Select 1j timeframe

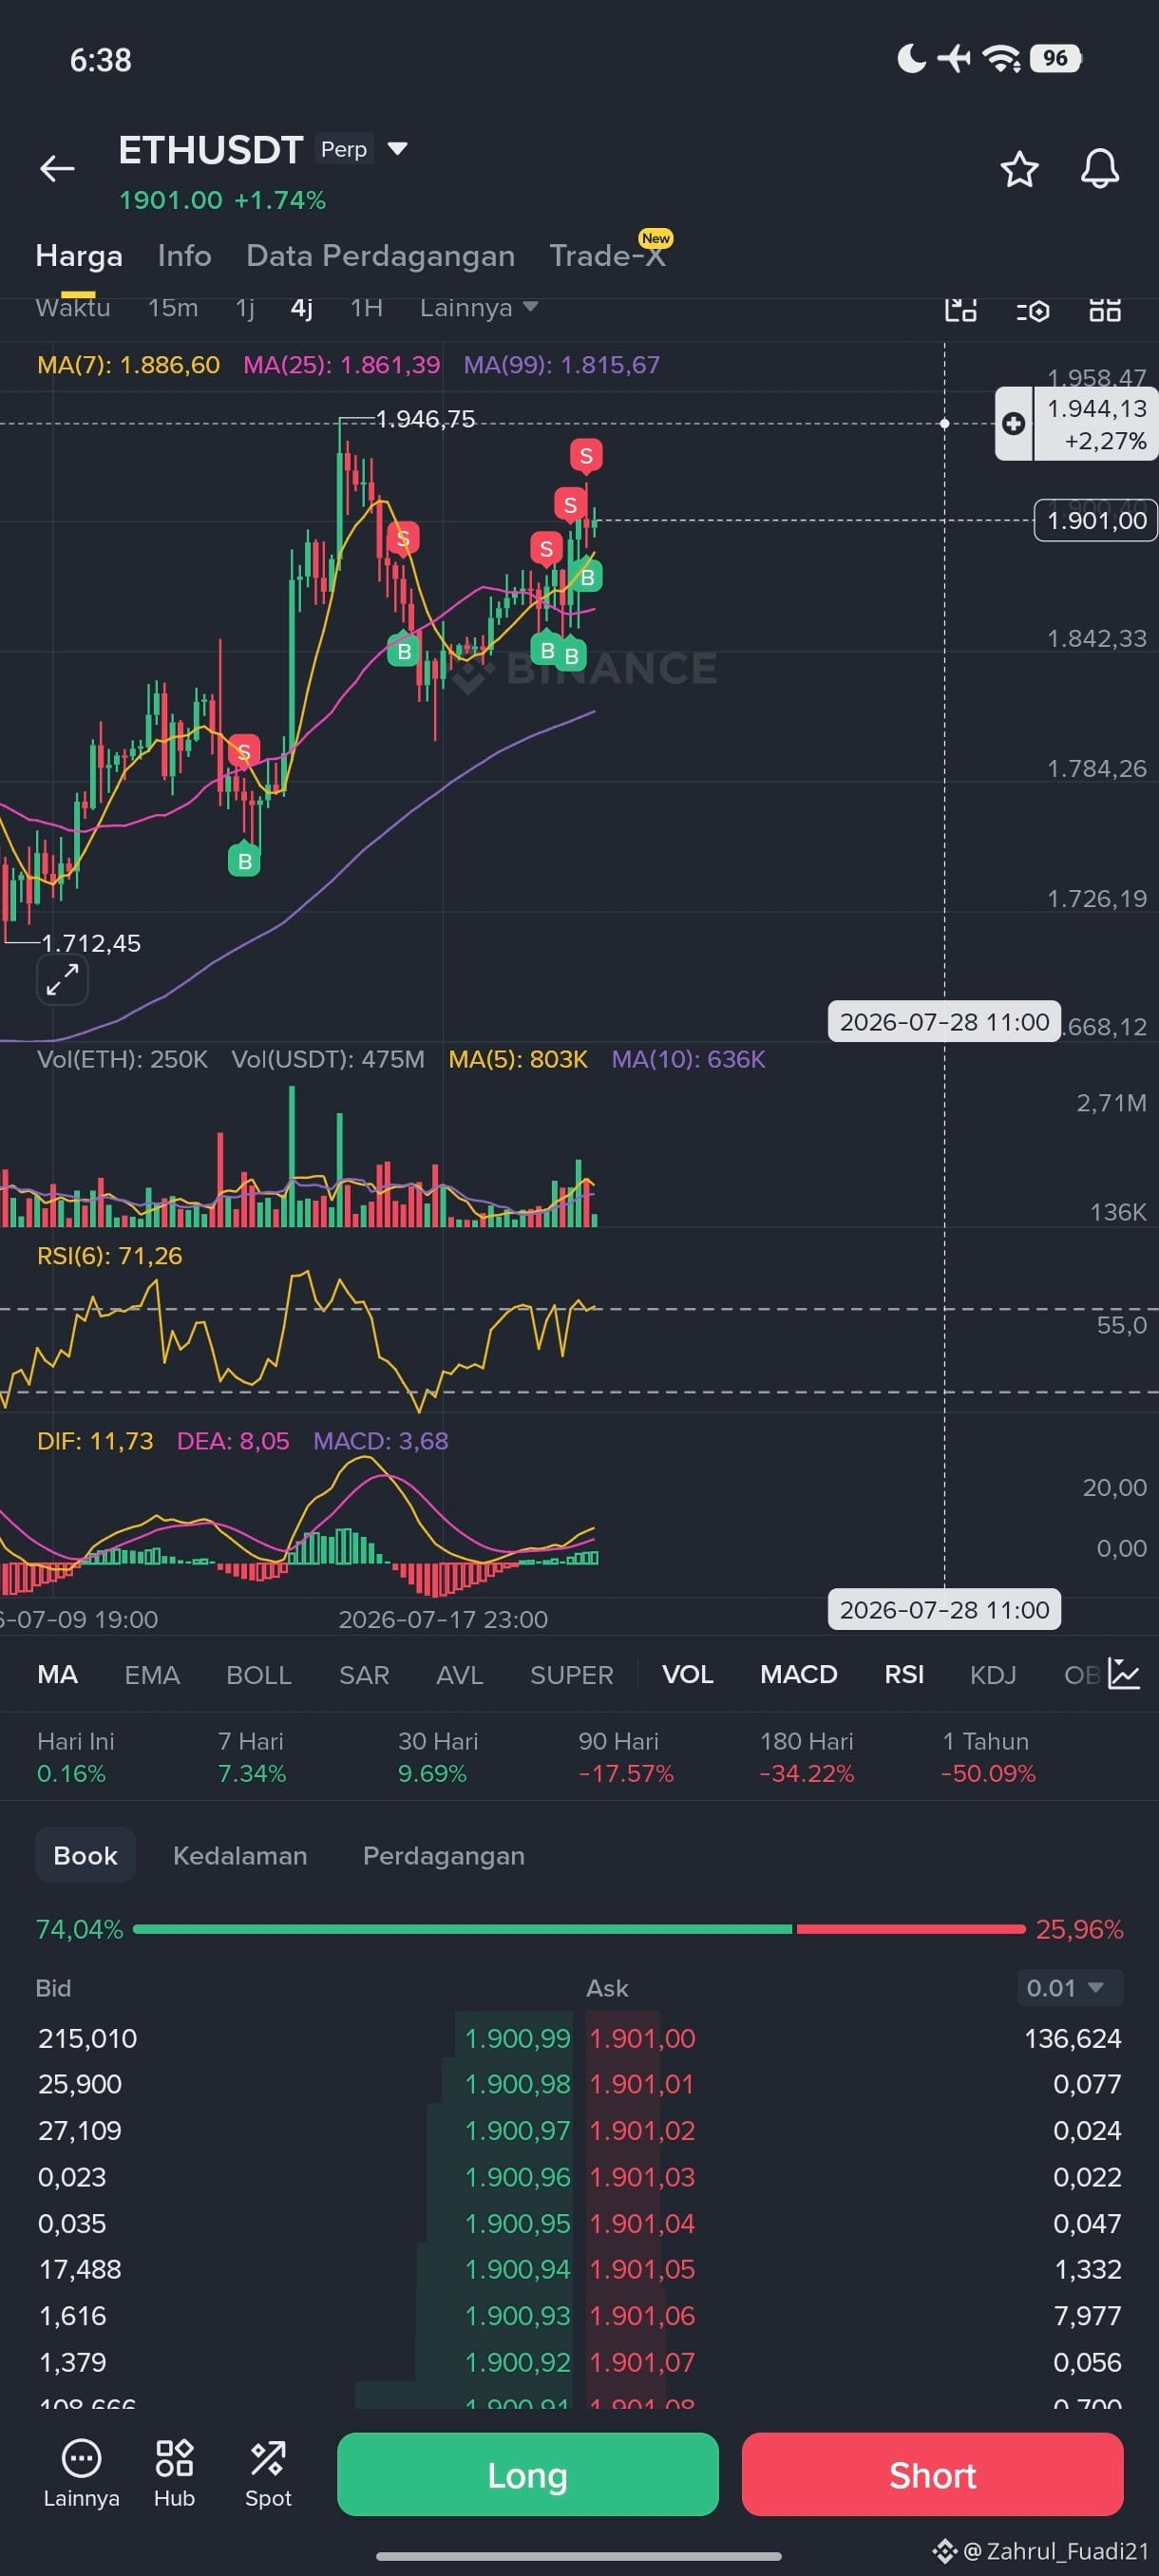click(245, 308)
